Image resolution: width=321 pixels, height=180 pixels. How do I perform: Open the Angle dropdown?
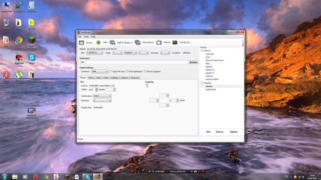point(117,52)
